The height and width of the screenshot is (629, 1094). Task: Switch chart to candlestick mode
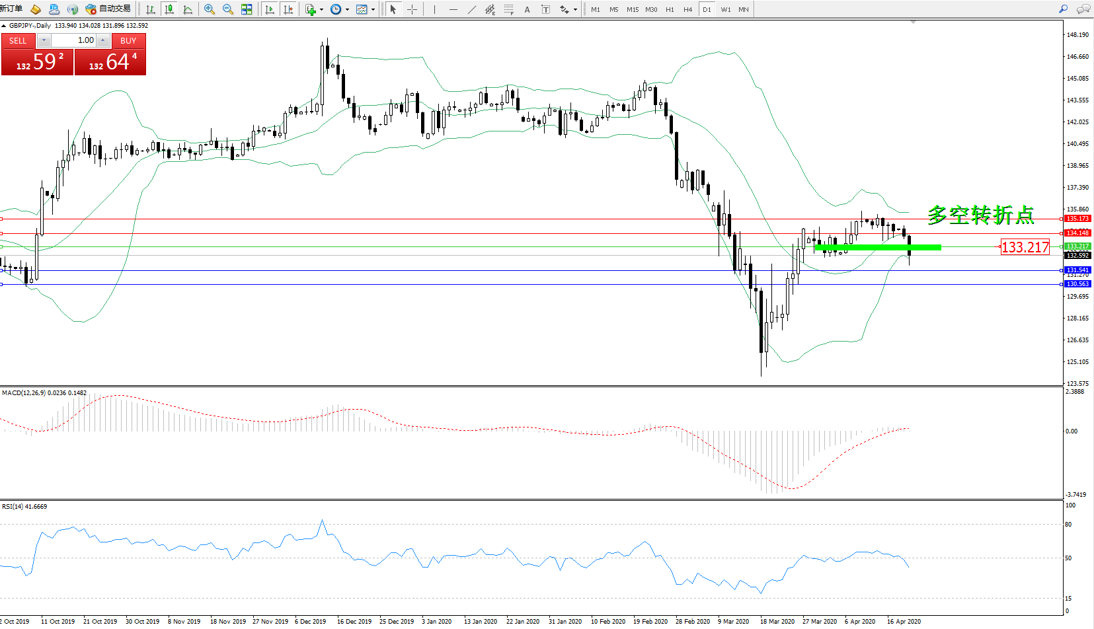coord(169,9)
